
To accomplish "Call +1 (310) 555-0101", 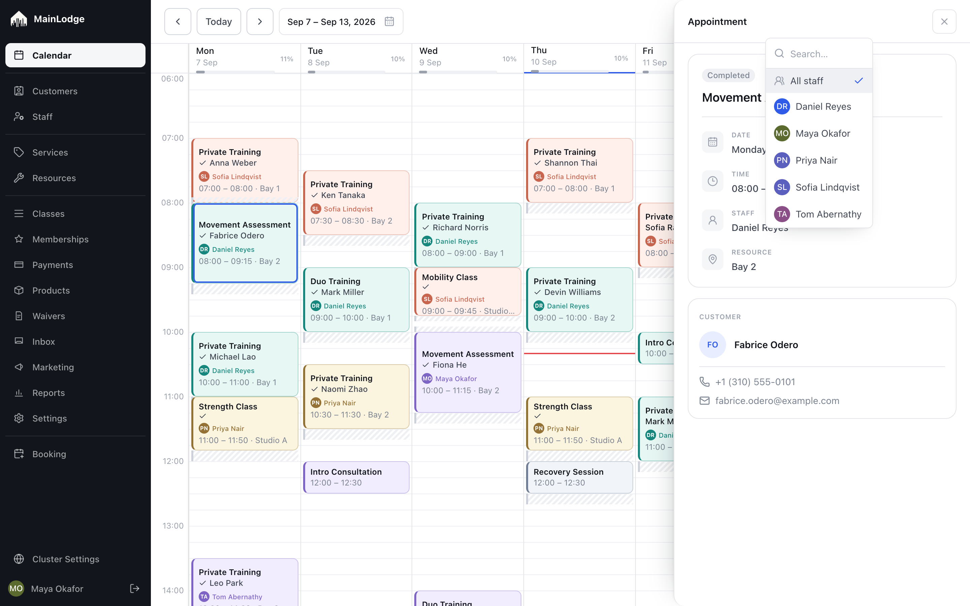I will point(755,381).
